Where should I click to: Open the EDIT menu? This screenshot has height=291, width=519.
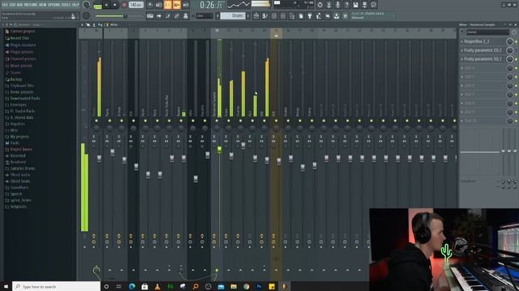pos(13,5)
